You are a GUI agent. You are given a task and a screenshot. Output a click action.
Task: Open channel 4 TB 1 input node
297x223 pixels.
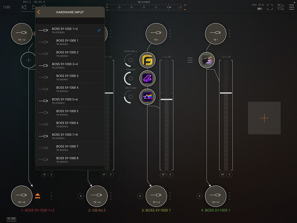click(216, 34)
